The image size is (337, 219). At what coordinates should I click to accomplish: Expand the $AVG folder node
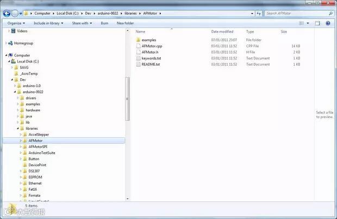[x=12, y=67]
